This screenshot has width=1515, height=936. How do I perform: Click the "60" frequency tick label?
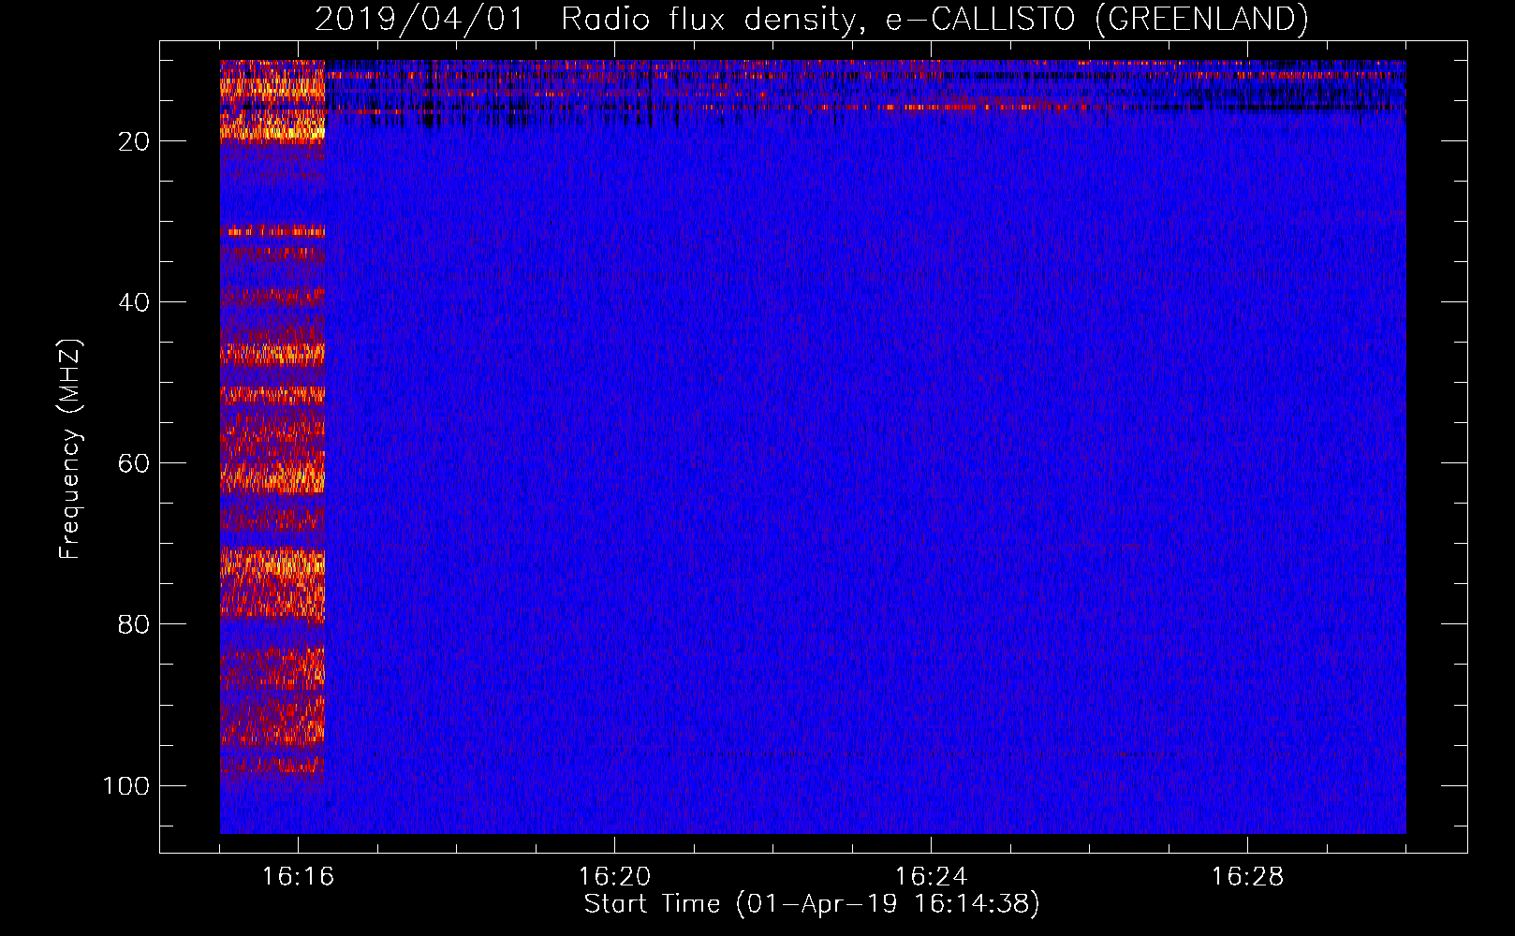[134, 463]
